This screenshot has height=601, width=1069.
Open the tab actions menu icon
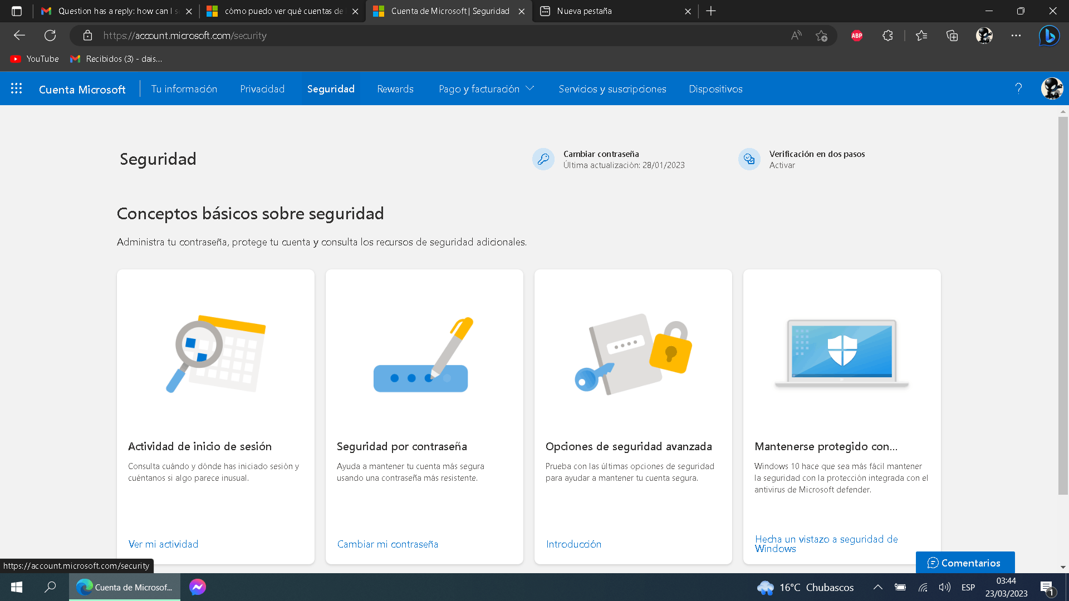point(17,11)
